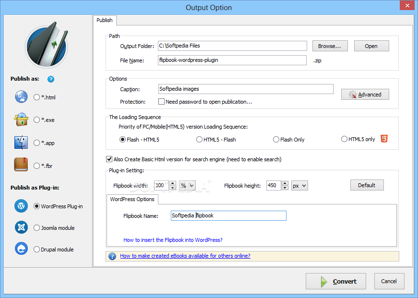The width and height of the screenshot is (418, 298).
Task: Click the brown book fbr icon
Action: click(21, 165)
